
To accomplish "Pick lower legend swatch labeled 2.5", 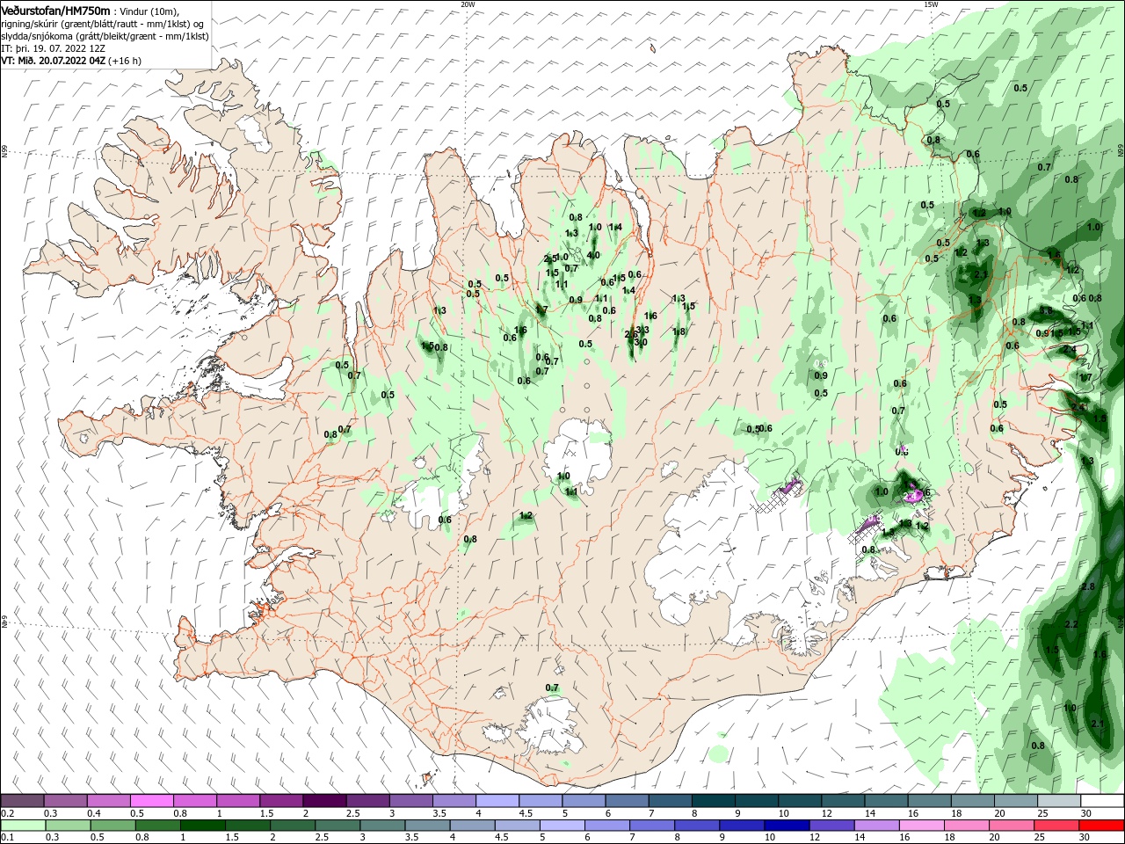I will (x=337, y=826).
